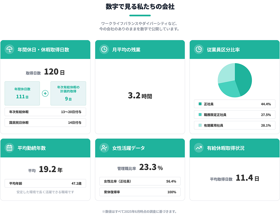This screenshot has width=280, height=216.
Task: Click the umbrella icon for annual holidays
Action: click(x=9, y=50)
